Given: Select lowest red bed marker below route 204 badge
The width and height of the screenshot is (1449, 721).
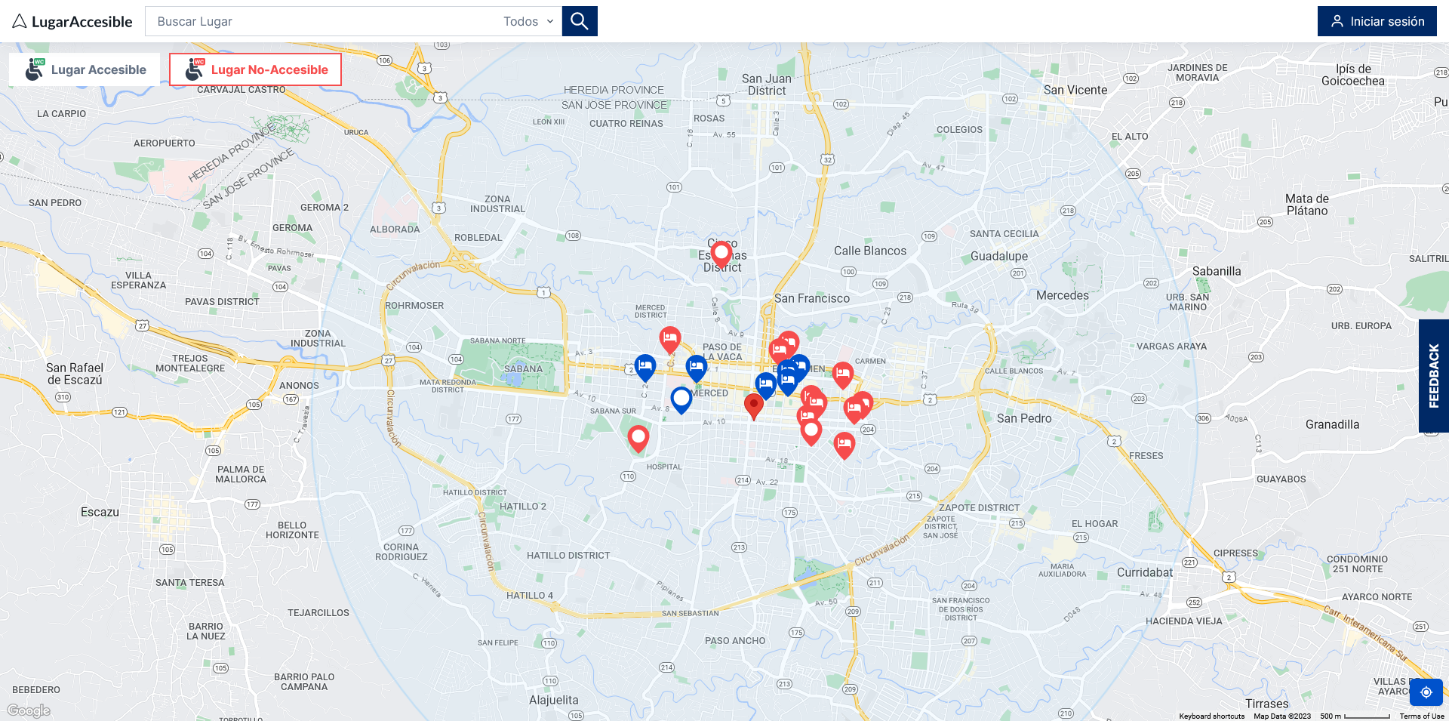Looking at the screenshot, I should coord(844,445).
